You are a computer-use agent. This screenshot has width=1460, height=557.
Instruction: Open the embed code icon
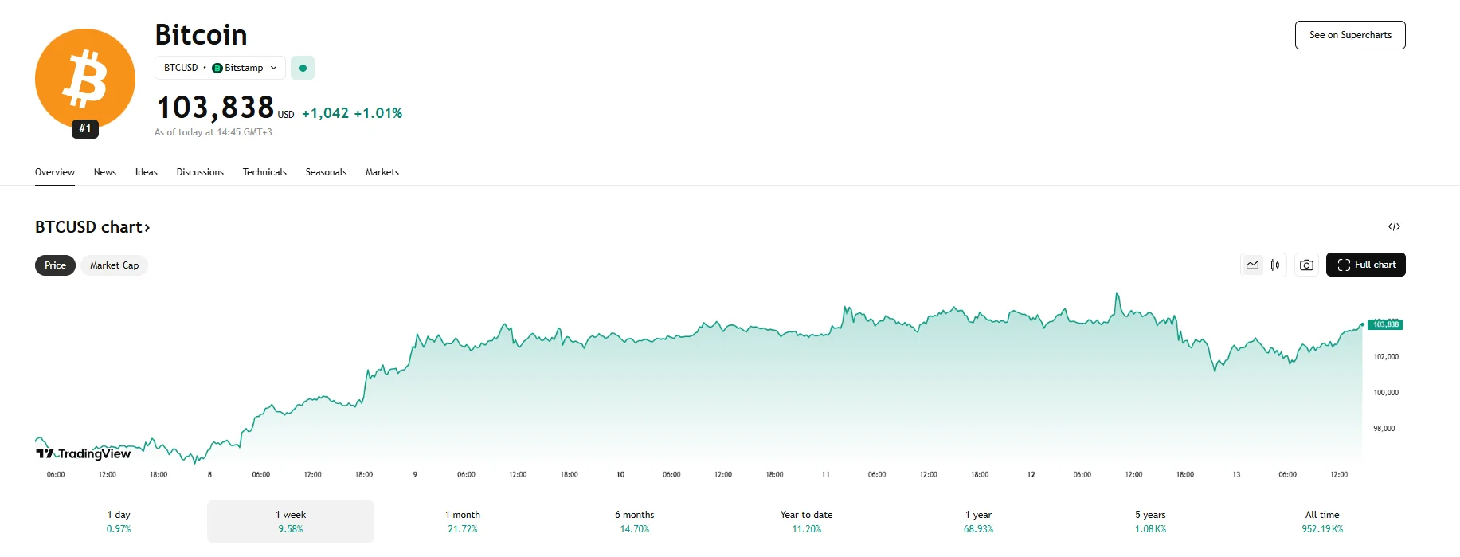[x=1394, y=227]
